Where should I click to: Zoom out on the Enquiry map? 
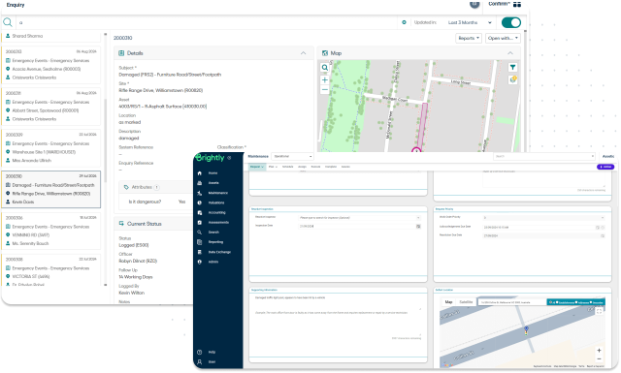[x=325, y=90]
